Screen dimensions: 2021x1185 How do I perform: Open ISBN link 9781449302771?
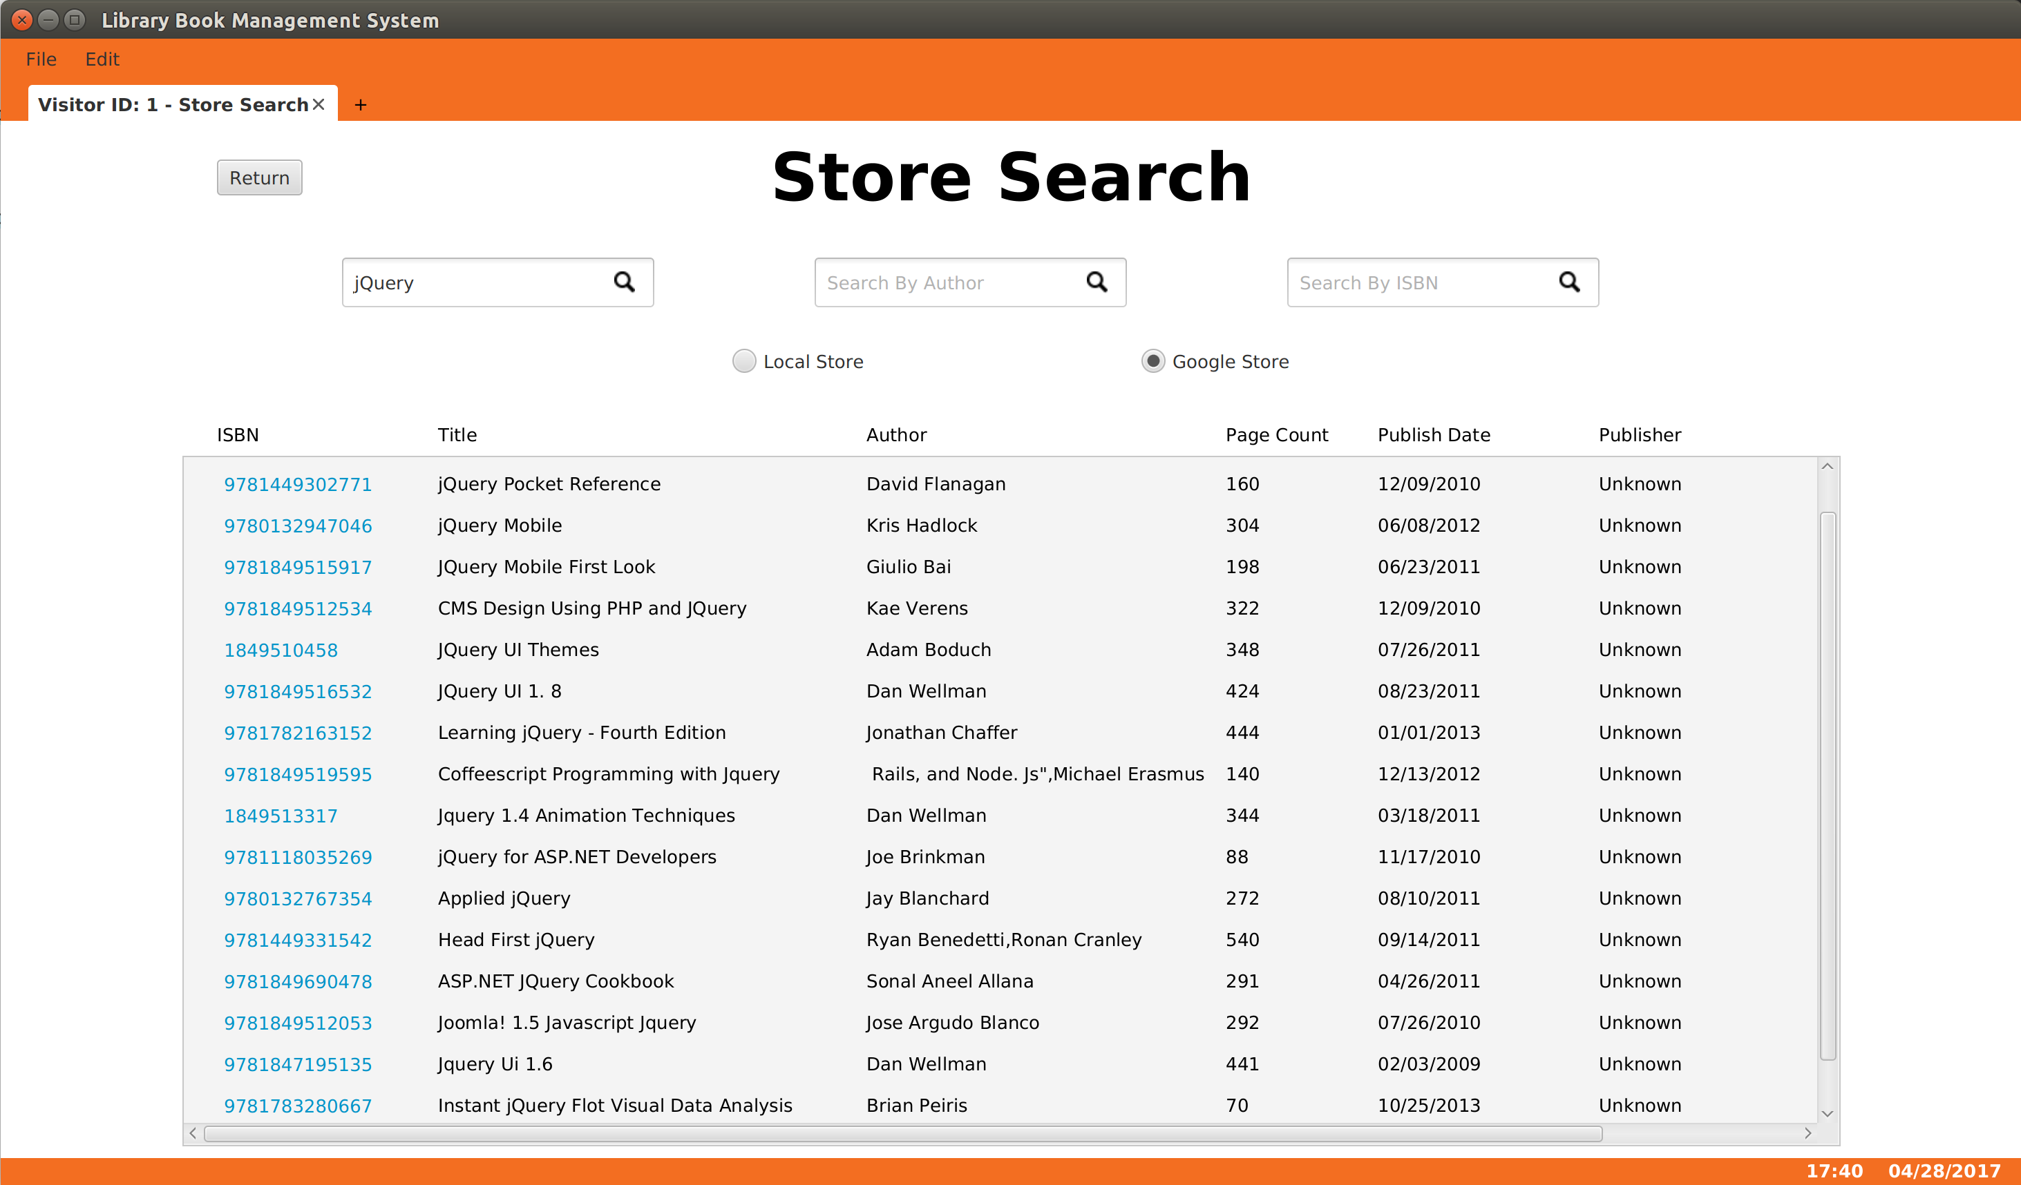(x=298, y=484)
